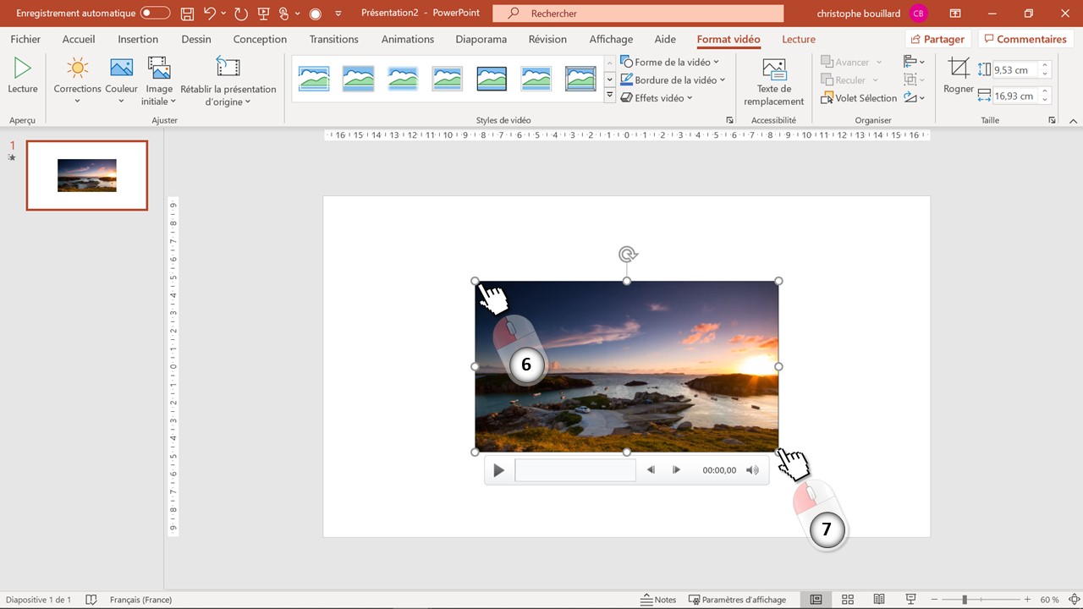1083x609 pixels.
Task: Open the Couleur recolor dropdown
Action: [121, 82]
